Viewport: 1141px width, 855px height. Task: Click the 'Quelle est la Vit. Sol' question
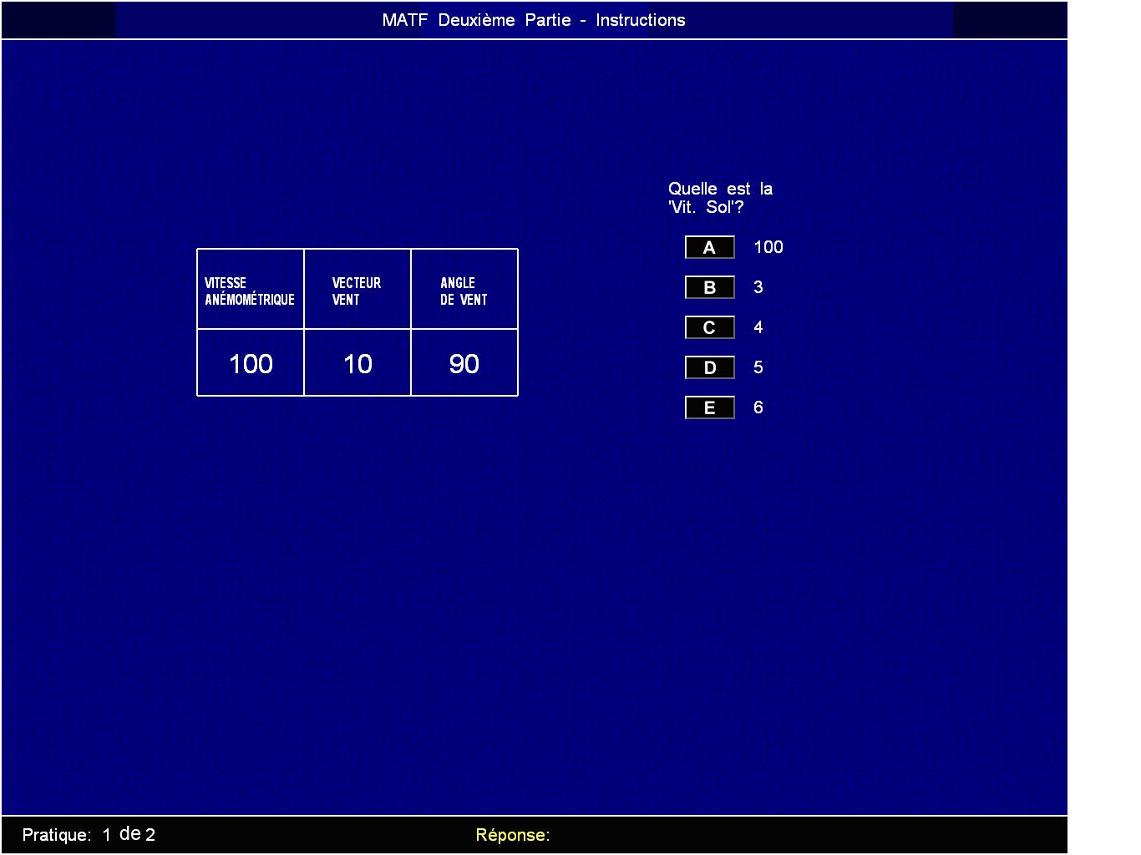point(720,198)
